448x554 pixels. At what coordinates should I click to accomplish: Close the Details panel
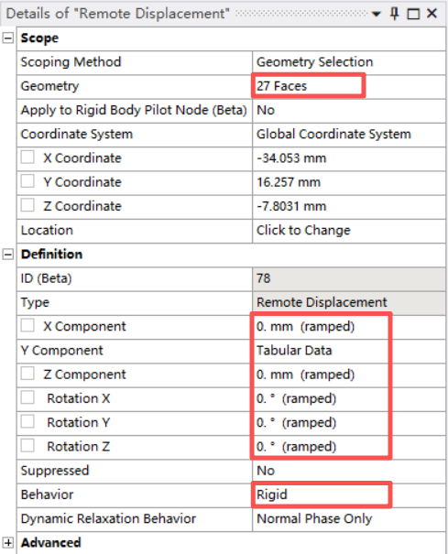click(432, 14)
